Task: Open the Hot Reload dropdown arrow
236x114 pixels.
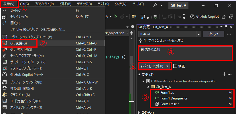Action: 127,17
